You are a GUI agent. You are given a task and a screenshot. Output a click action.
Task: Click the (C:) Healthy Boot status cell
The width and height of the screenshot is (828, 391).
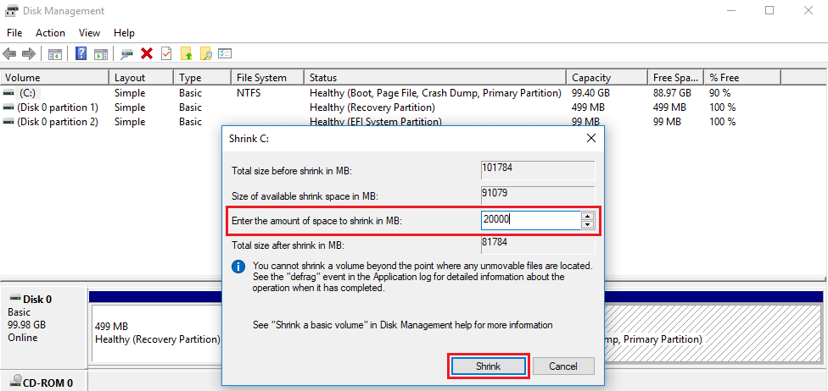click(x=435, y=93)
